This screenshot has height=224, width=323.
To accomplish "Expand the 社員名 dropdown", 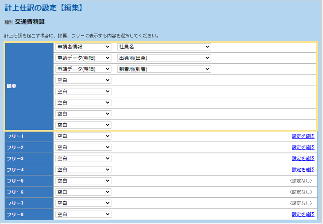I will [x=164, y=47].
